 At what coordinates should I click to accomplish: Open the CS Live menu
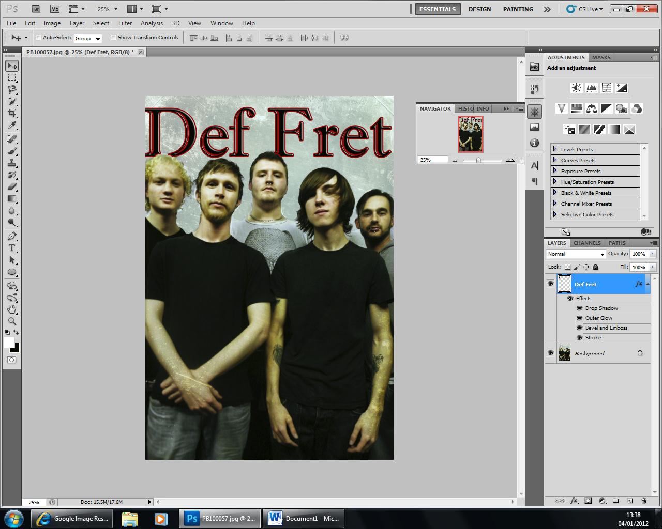(585, 9)
